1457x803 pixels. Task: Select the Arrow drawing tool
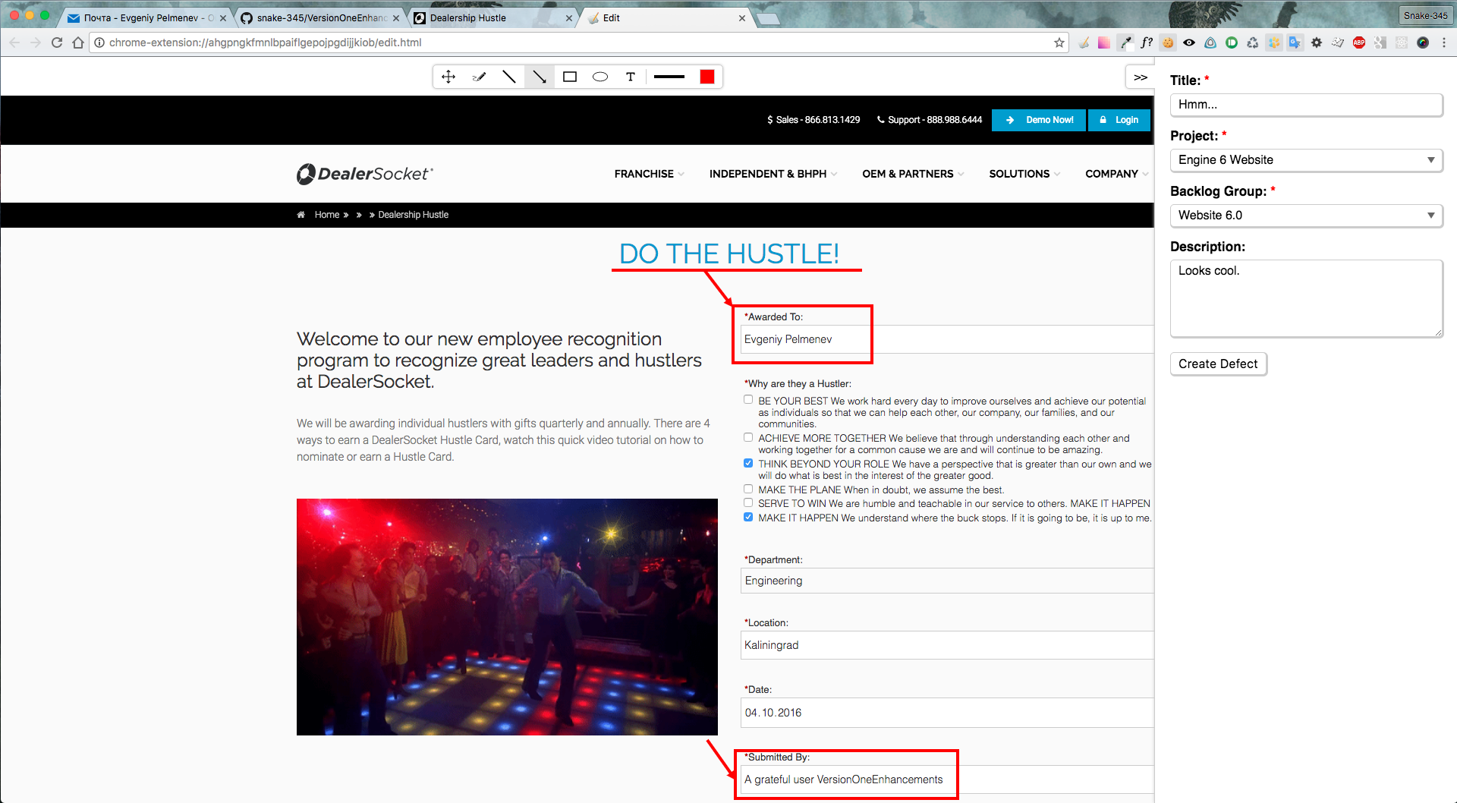[x=540, y=77]
